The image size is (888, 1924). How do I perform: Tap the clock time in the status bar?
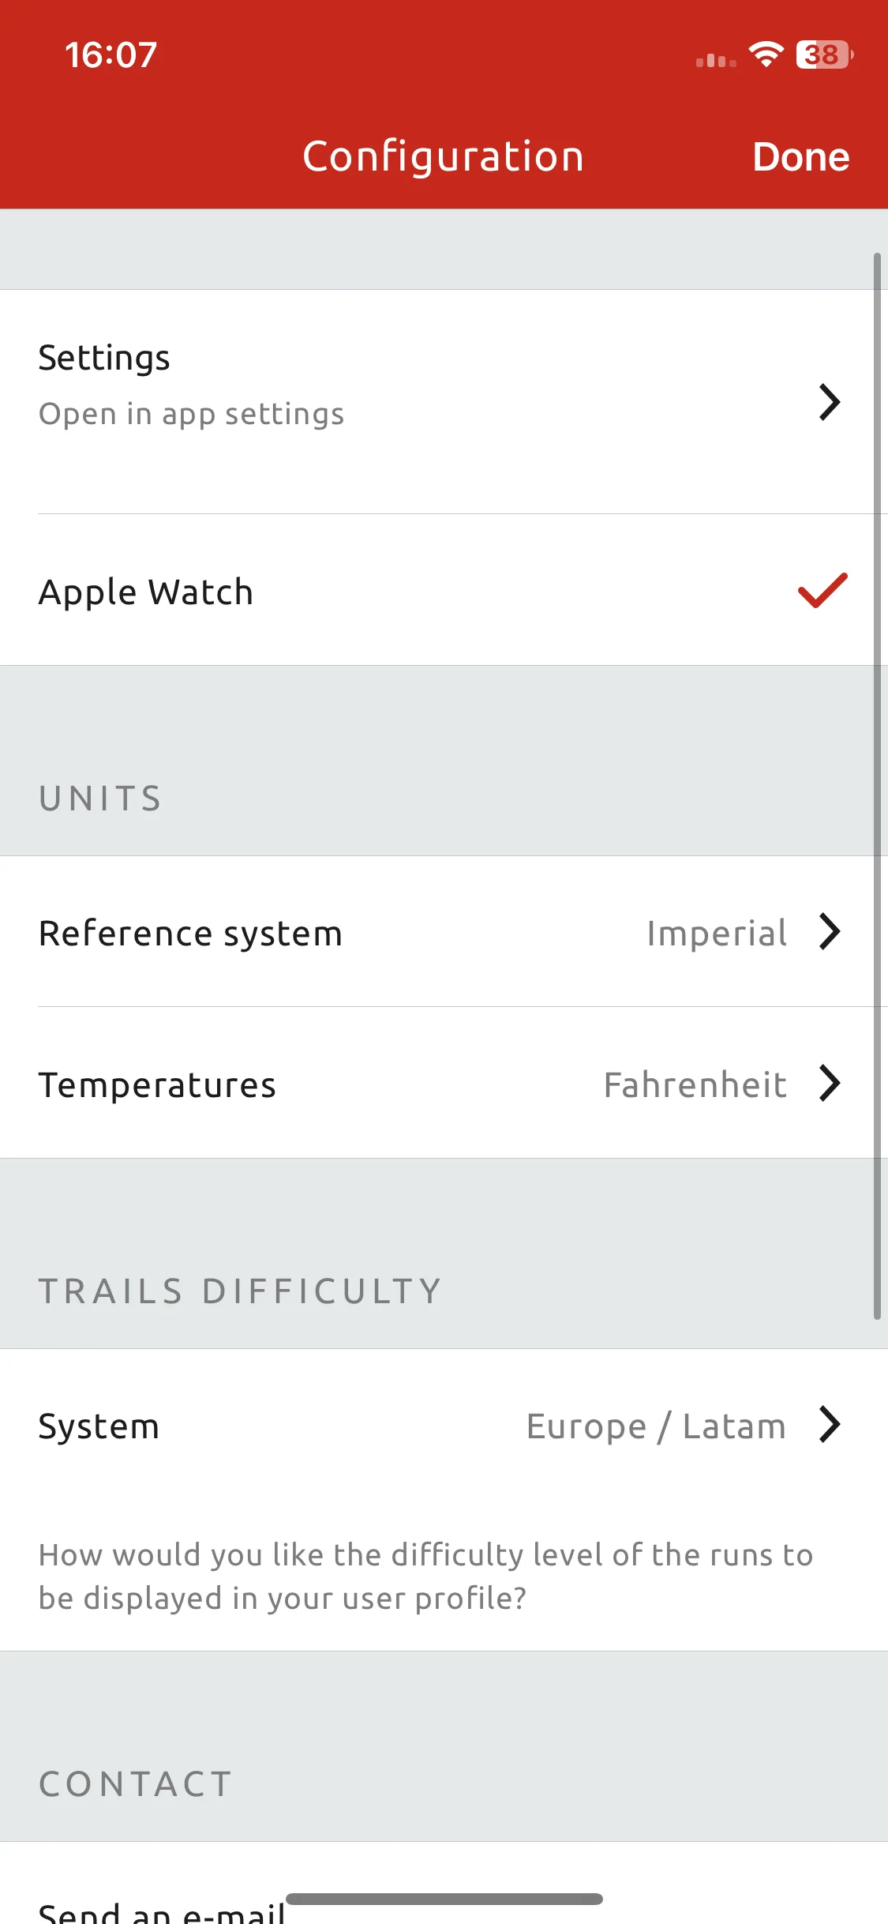(111, 54)
